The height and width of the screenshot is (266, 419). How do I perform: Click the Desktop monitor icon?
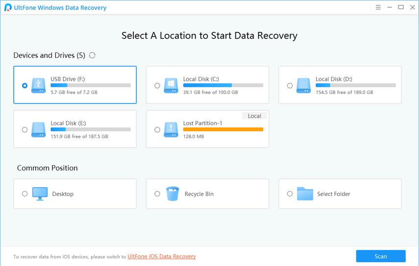click(x=40, y=193)
